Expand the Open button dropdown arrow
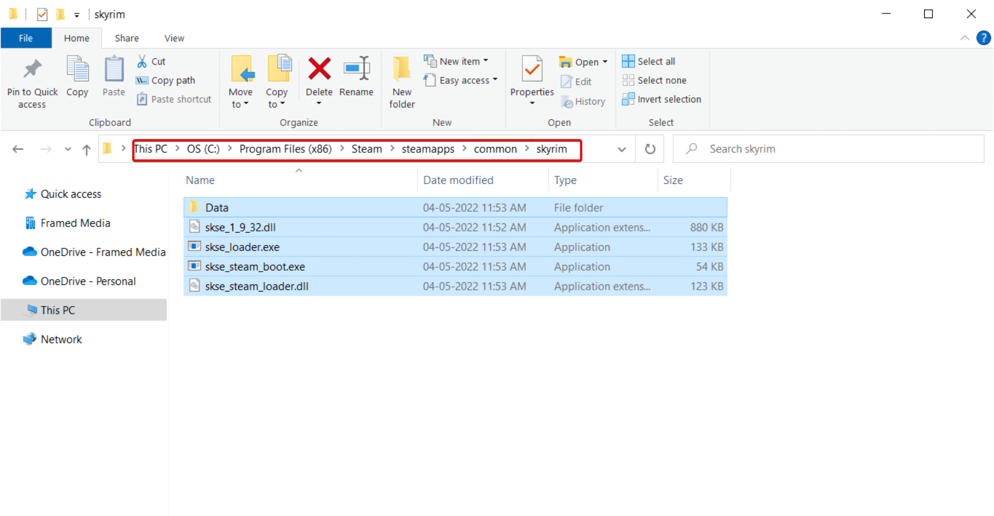Viewport: 994px width, 516px height. (605, 62)
